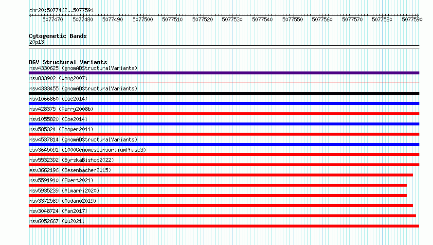This screenshot has width=433, height=245.
Task: Click the red nsv585324 variant bar
Action: click(x=224, y=134)
